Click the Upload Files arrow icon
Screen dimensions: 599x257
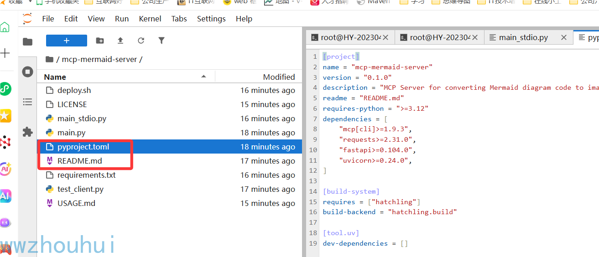pyautogui.click(x=120, y=41)
